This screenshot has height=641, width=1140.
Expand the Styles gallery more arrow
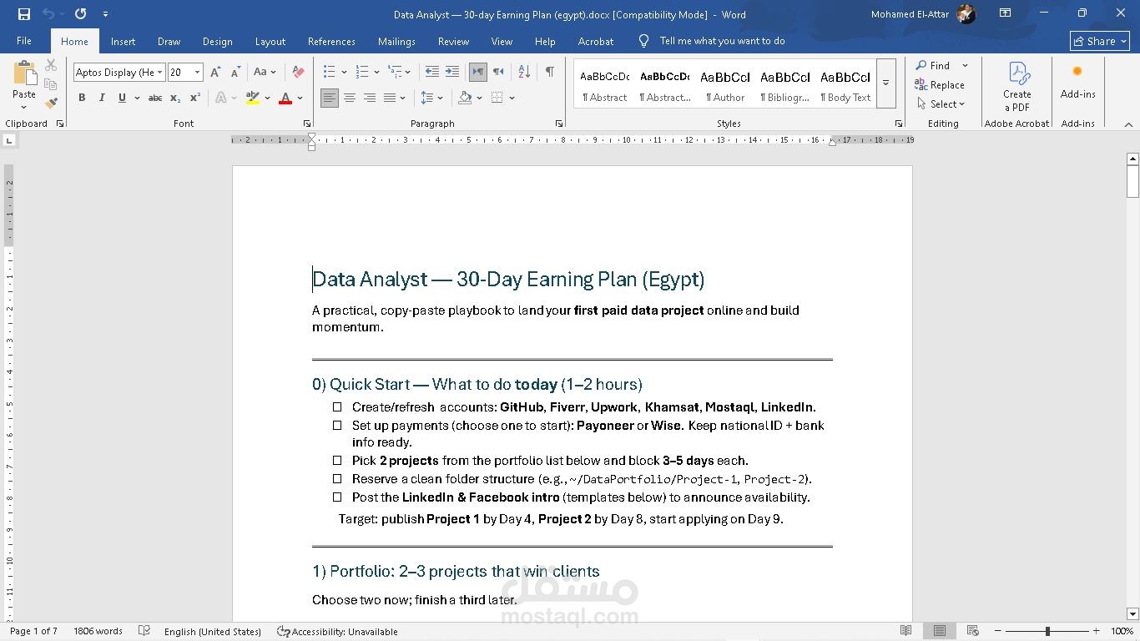click(886, 83)
